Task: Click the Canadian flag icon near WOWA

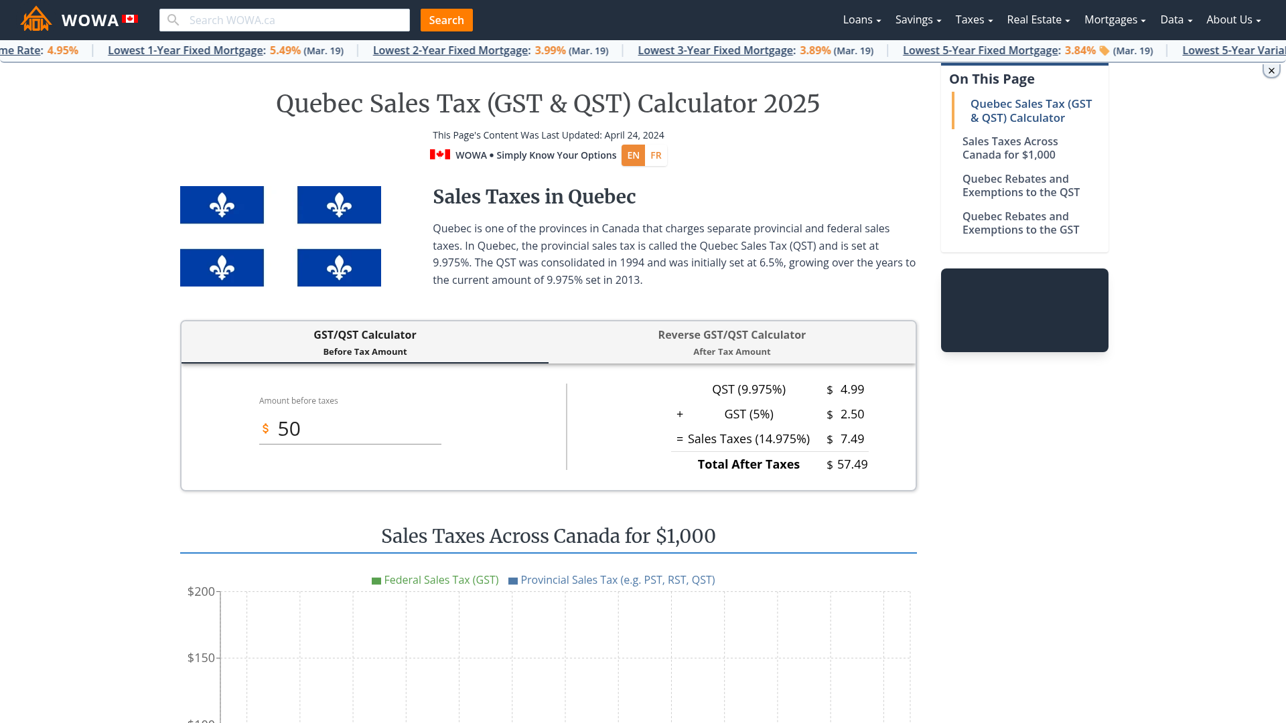Action: click(131, 19)
